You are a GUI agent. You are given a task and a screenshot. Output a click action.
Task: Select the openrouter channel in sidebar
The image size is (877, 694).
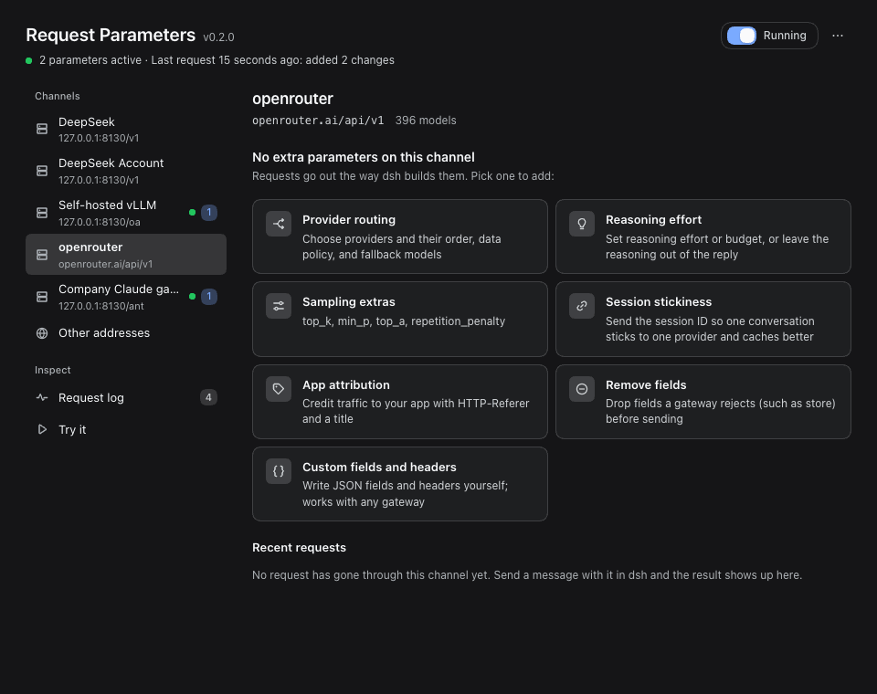pyautogui.click(x=126, y=255)
